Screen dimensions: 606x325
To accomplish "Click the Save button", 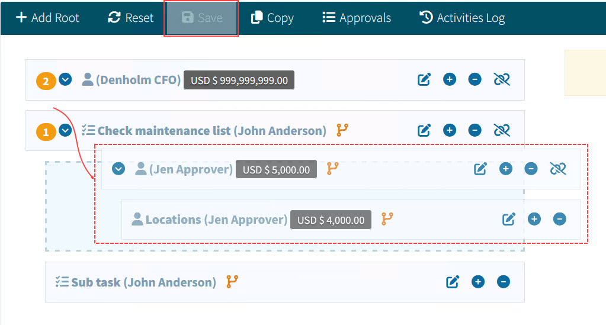I will pyautogui.click(x=201, y=18).
